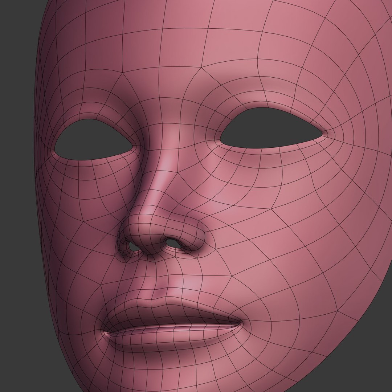Click the chin area below the lips

tap(175, 370)
